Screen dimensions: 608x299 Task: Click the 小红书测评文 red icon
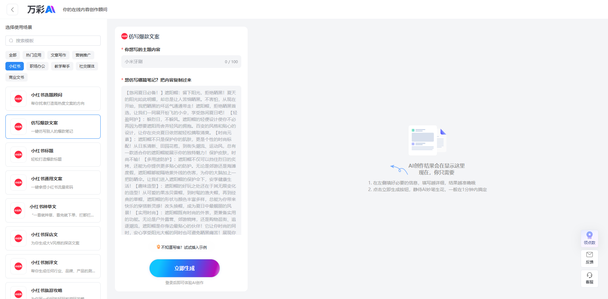(18, 266)
